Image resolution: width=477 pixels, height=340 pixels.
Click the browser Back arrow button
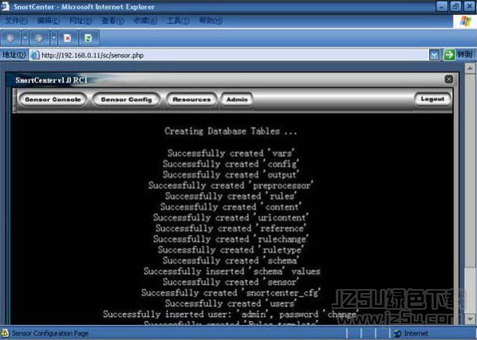click(10, 38)
